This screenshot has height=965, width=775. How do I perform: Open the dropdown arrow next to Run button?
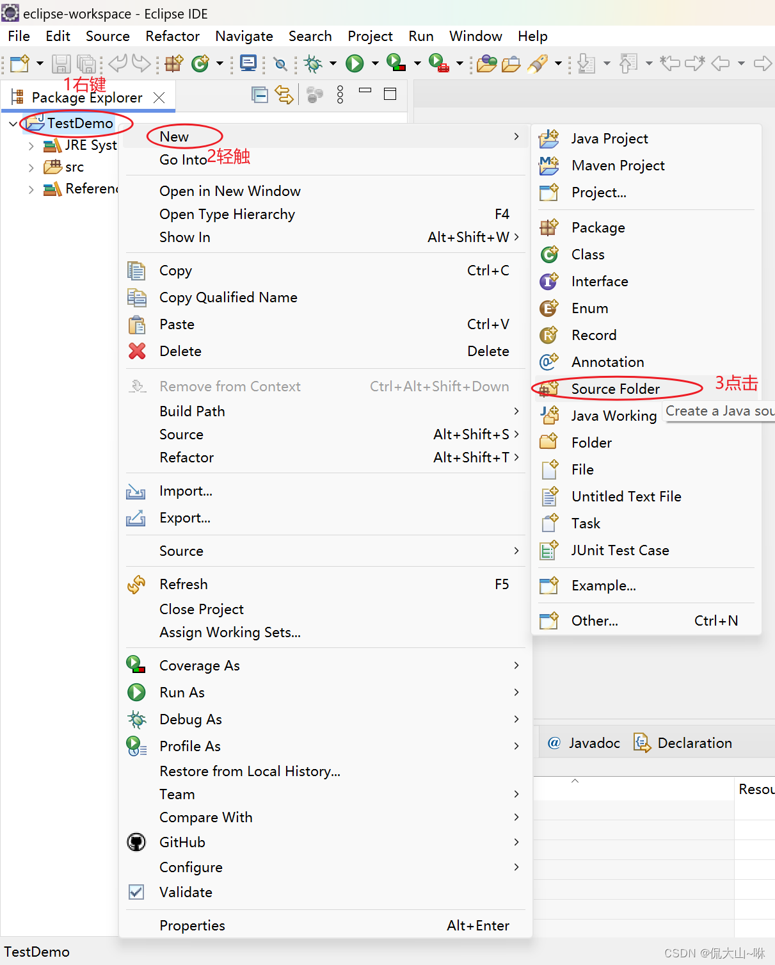[x=375, y=63]
